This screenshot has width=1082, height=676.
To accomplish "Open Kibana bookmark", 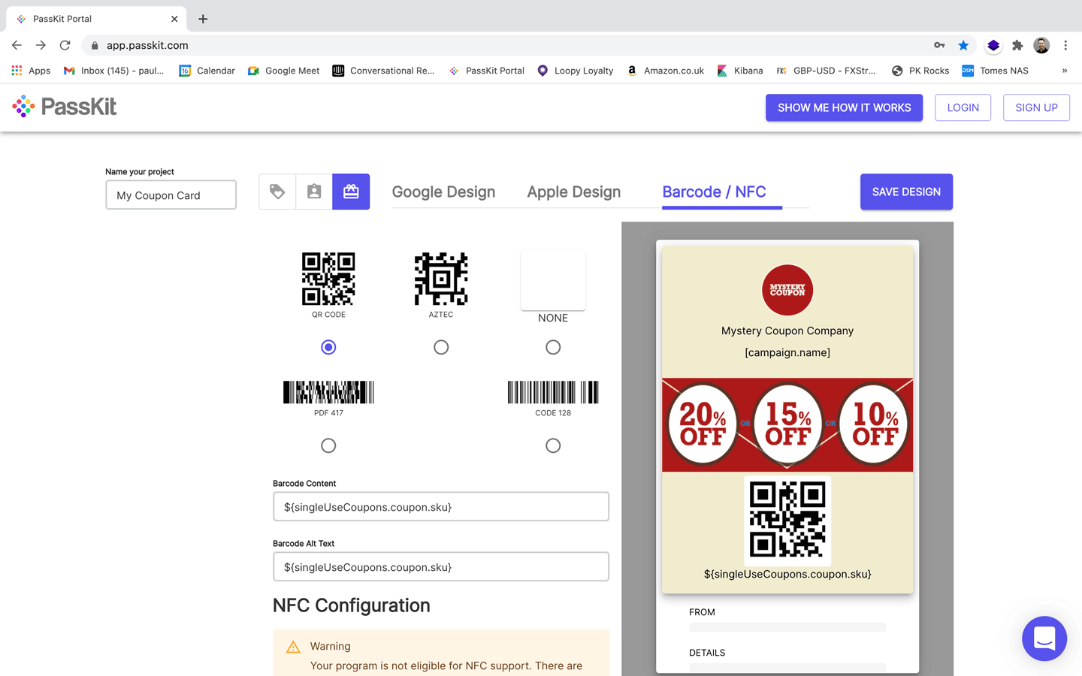I will pos(739,71).
